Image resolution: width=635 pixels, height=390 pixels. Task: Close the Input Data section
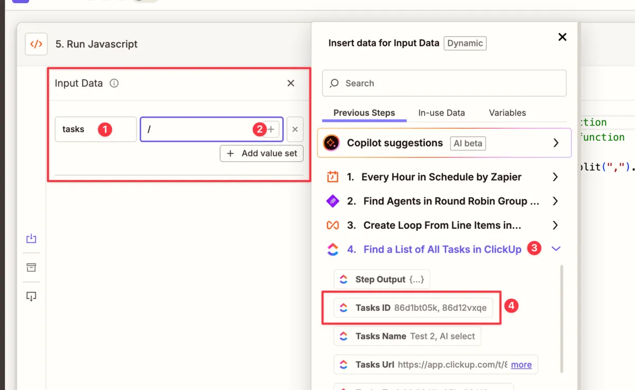[x=291, y=83]
